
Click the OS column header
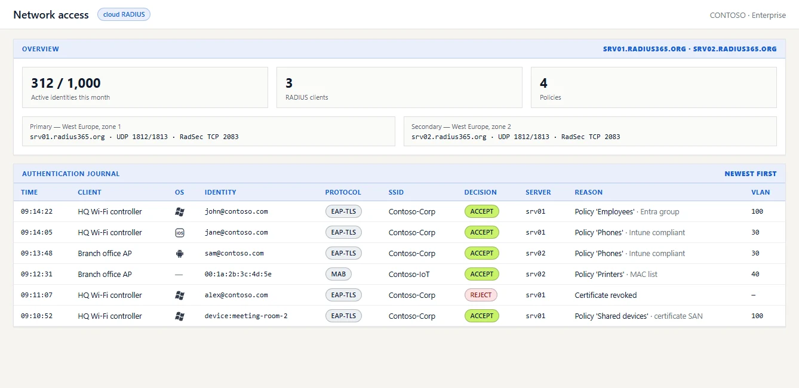180,192
